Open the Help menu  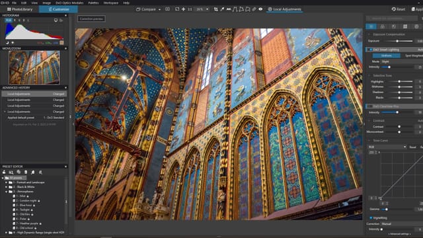click(x=126, y=3)
